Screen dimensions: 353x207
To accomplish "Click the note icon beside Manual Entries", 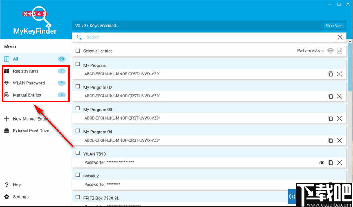I will tap(7, 95).
